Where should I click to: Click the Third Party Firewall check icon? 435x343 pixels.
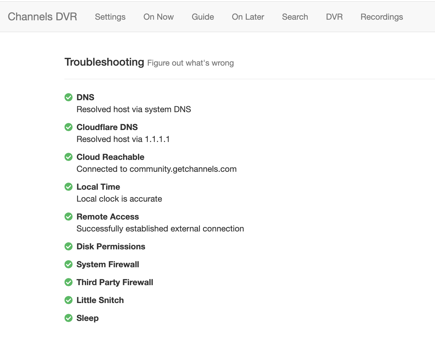pos(69,282)
